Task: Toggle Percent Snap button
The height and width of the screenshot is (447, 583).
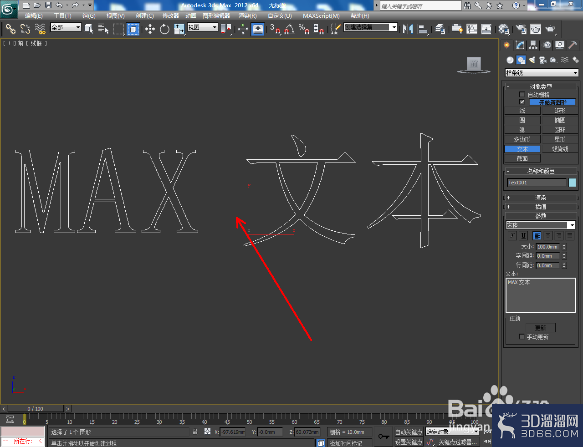Action: click(x=304, y=29)
